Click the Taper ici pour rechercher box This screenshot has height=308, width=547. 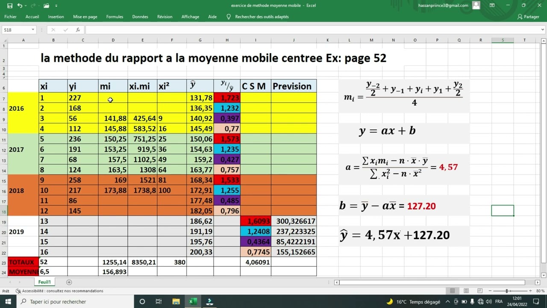point(76,302)
